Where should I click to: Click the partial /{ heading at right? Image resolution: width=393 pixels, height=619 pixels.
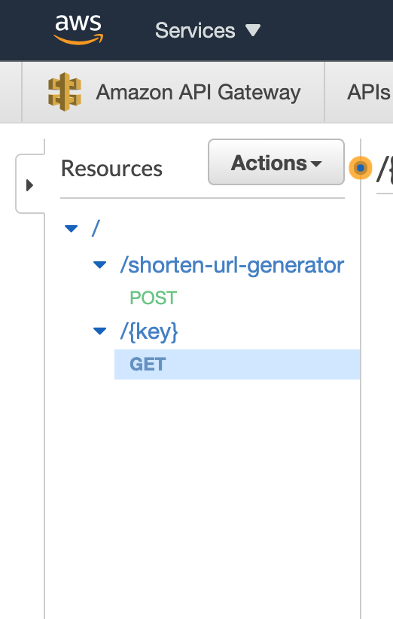click(x=384, y=169)
